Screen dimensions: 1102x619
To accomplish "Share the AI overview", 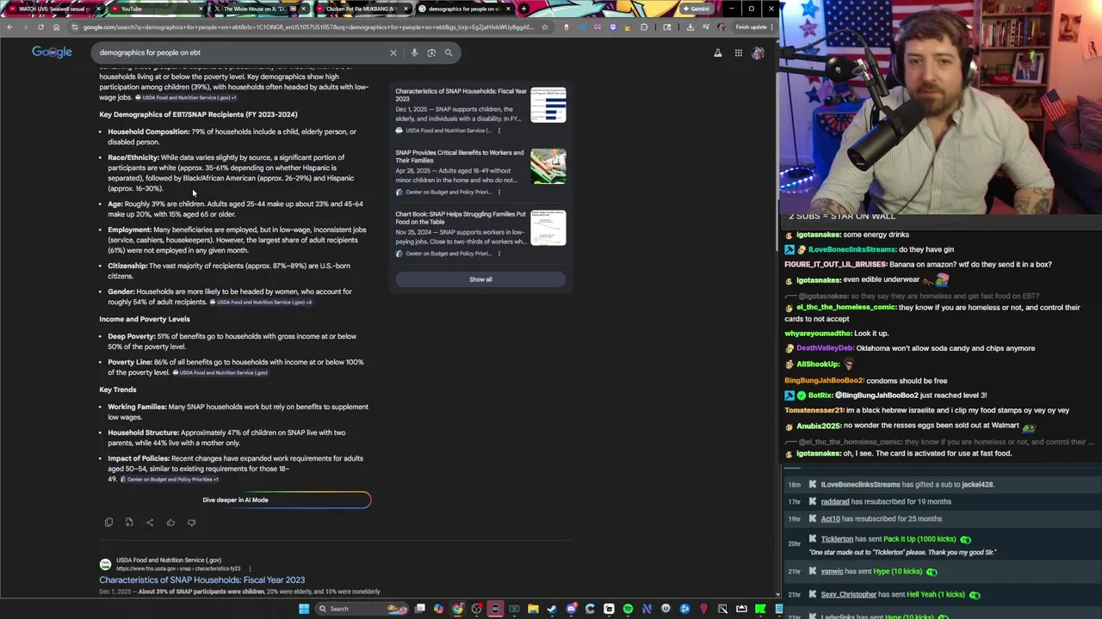I will (150, 523).
